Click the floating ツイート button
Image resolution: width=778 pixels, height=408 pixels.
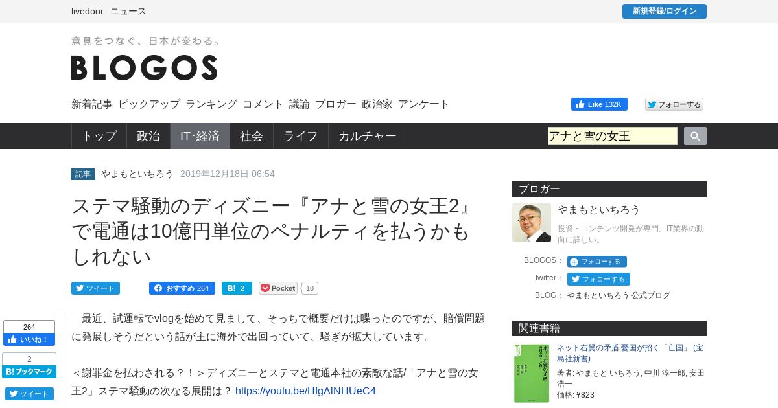coord(29,394)
